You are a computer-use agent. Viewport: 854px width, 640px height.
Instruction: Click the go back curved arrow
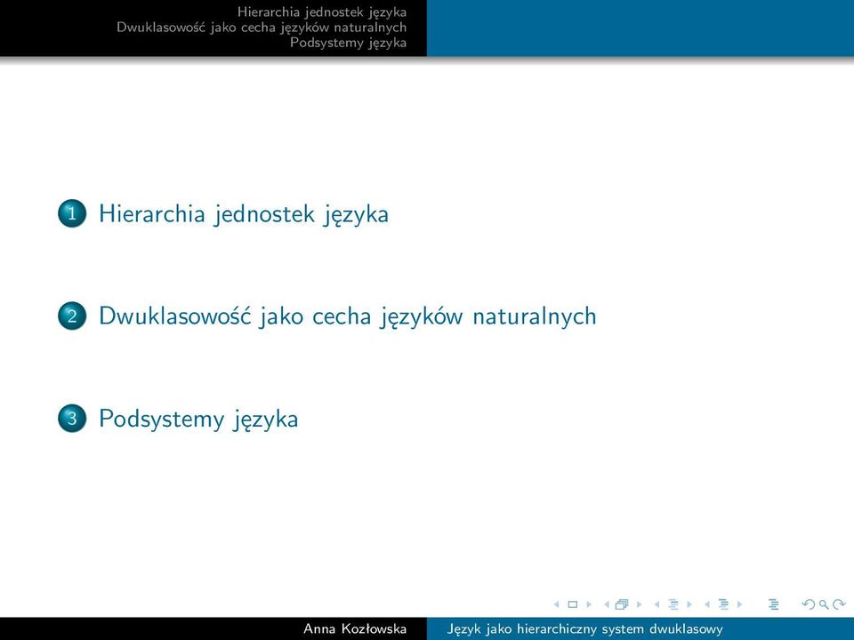coord(809,604)
